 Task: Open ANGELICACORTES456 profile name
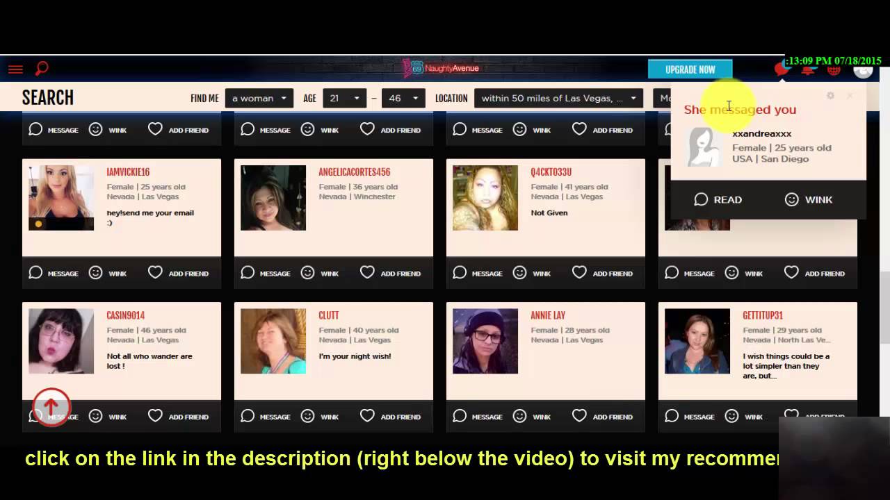coord(354,172)
